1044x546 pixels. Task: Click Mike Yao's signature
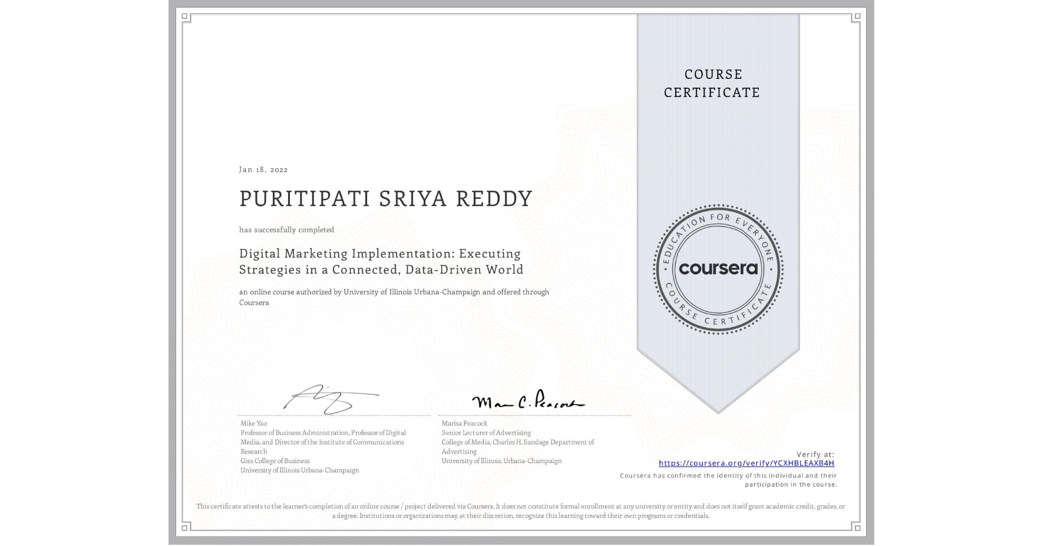(x=331, y=399)
